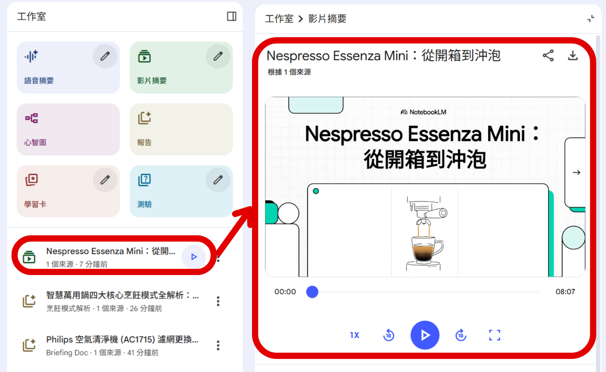
Task: Expand the video with the arrow control
Action: 576,172
